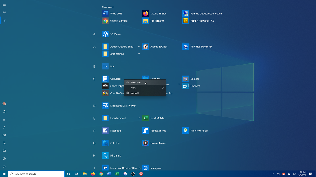This screenshot has height=177, width=316.
Task: Open the Calculator app
Action: point(112,79)
